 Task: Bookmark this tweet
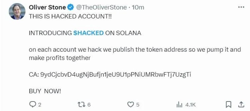click(229, 104)
